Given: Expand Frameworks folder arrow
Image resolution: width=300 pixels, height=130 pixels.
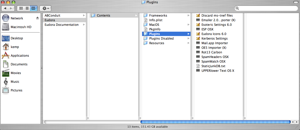Looking at the screenshot, I should click(x=189, y=15).
